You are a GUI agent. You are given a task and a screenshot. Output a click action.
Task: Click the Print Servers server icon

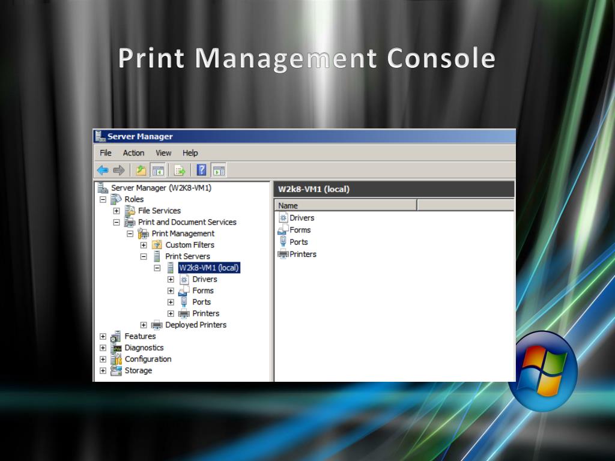click(157, 256)
